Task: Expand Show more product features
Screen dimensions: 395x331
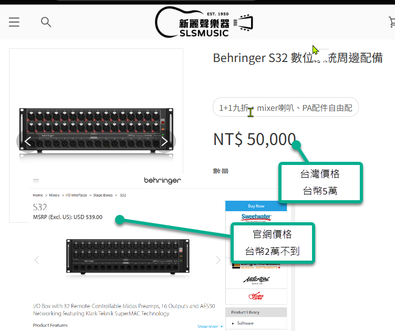Action: tap(210, 326)
